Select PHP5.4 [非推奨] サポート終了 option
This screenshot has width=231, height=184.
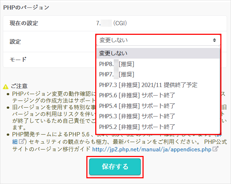pos(137,105)
